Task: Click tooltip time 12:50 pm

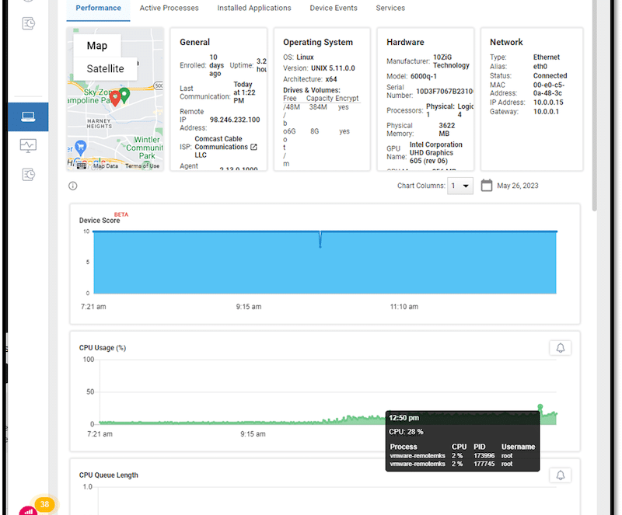Action: coord(404,418)
